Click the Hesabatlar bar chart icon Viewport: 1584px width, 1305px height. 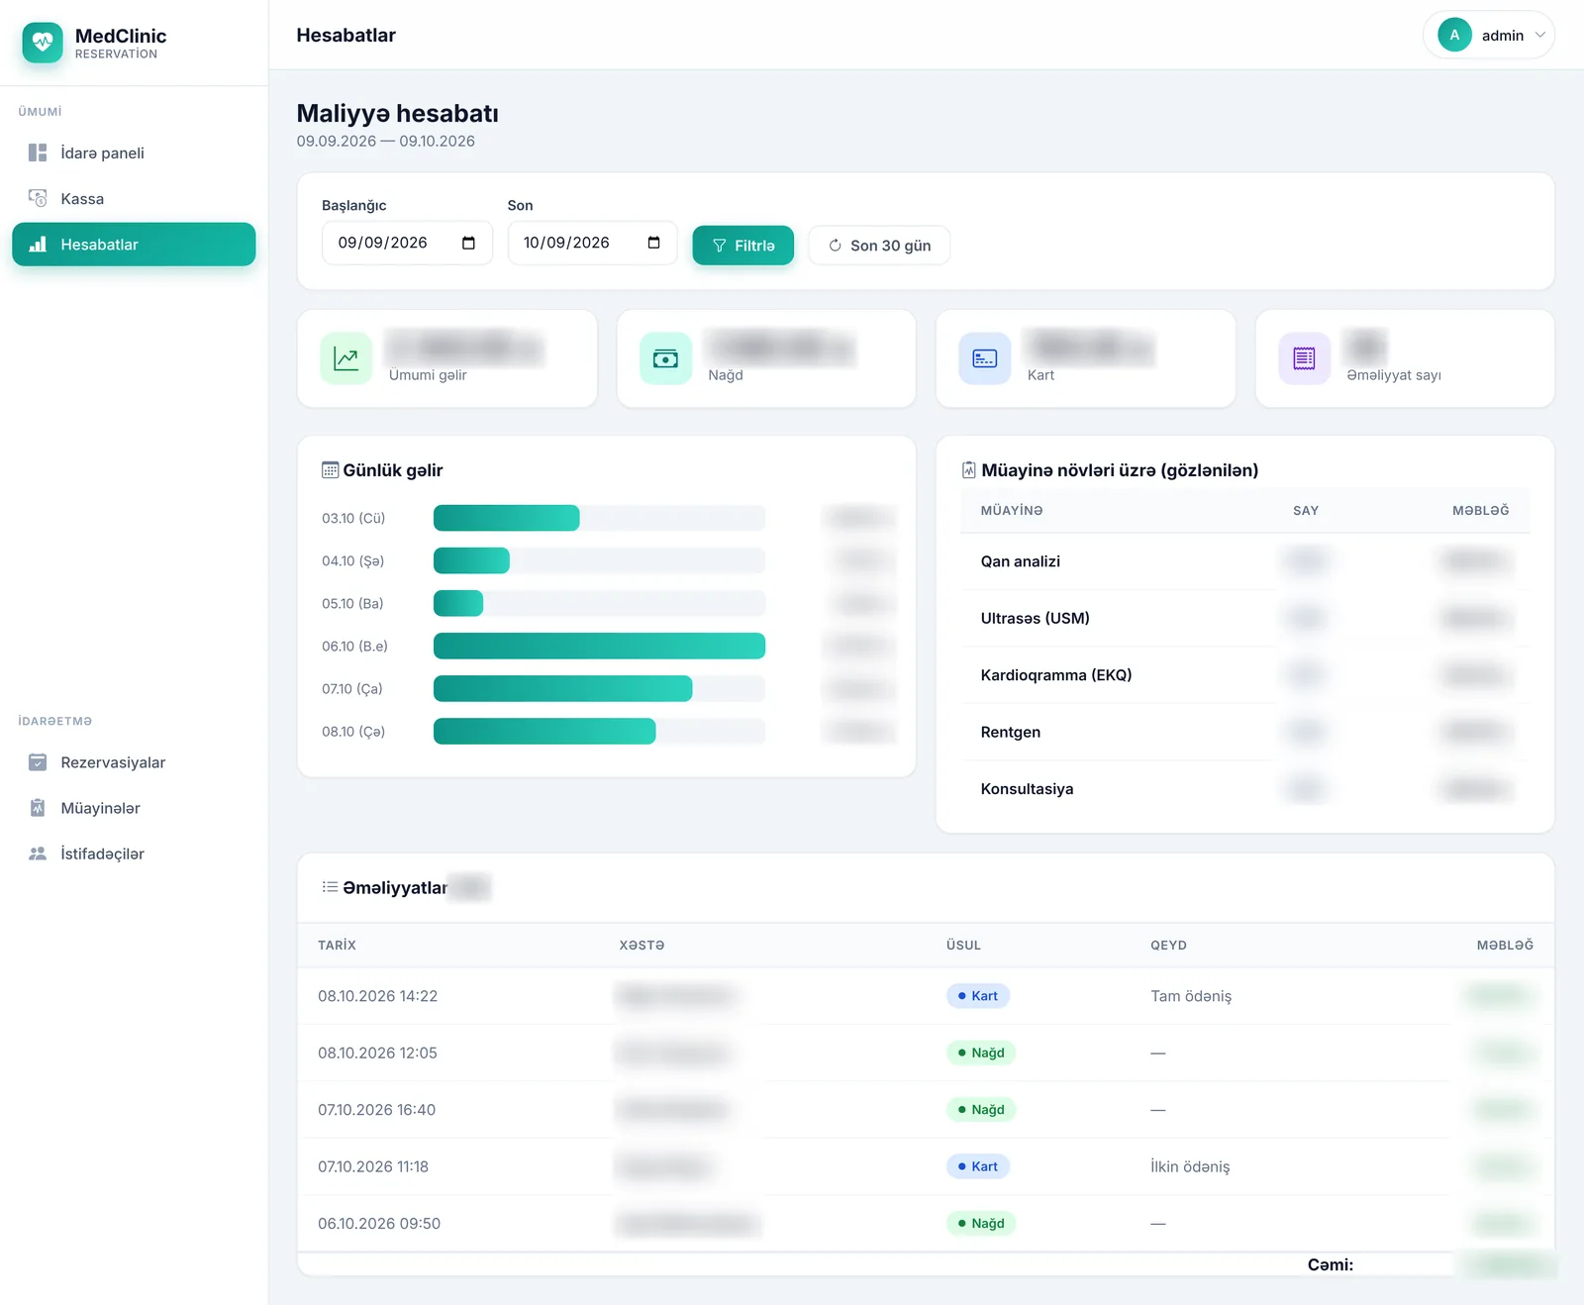pyautogui.click(x=38, y=245)
